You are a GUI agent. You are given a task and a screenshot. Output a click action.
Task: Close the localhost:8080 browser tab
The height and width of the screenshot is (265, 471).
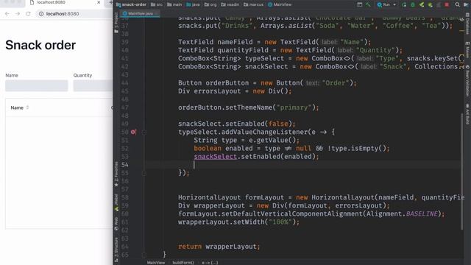coord(99,2)
